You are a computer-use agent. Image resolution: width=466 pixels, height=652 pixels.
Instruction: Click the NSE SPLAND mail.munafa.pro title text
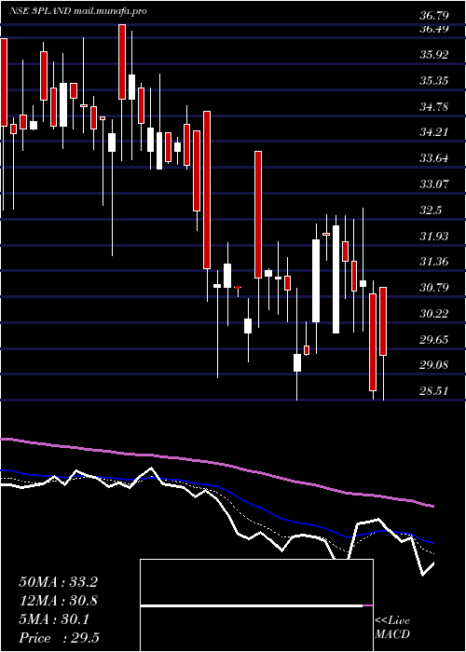tap(77, 11)
